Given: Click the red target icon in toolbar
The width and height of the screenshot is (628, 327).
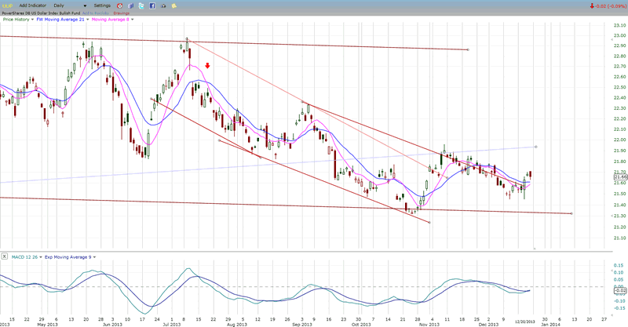Looking at the screenshot, I should tap(119, 5).
